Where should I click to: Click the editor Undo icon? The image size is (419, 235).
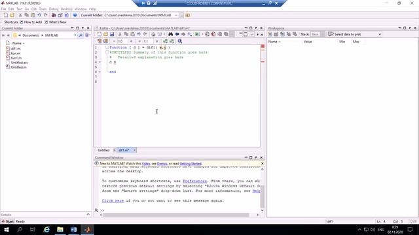pos(139,34)
